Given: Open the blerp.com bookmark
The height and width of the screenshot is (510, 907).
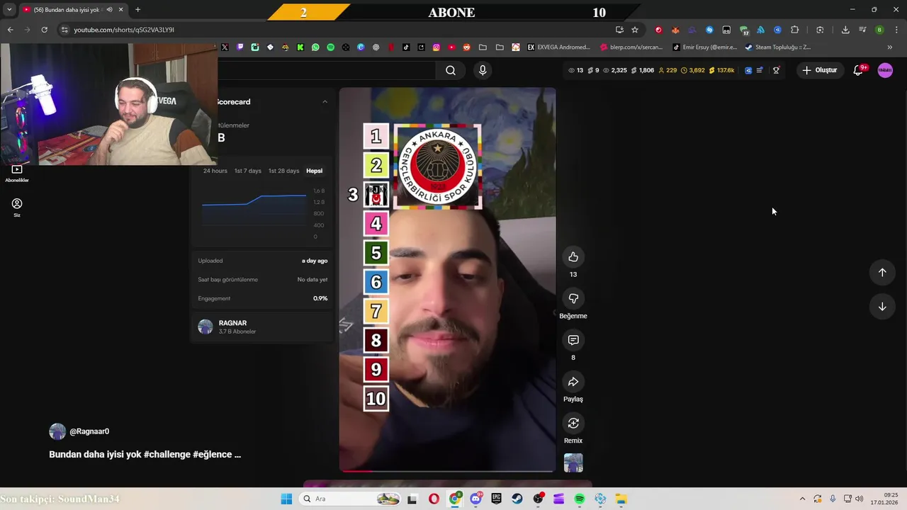Looking at the screenshot, I should click(x=632, y=47).
